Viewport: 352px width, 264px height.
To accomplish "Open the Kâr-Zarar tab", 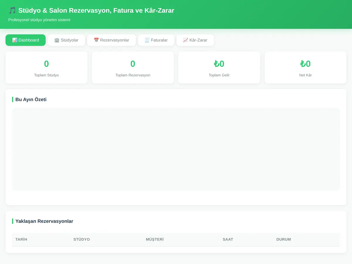I will click(195, 40).
